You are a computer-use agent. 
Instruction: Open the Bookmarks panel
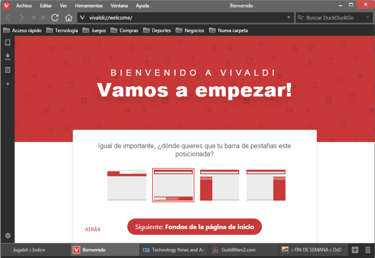pos(7,43)
